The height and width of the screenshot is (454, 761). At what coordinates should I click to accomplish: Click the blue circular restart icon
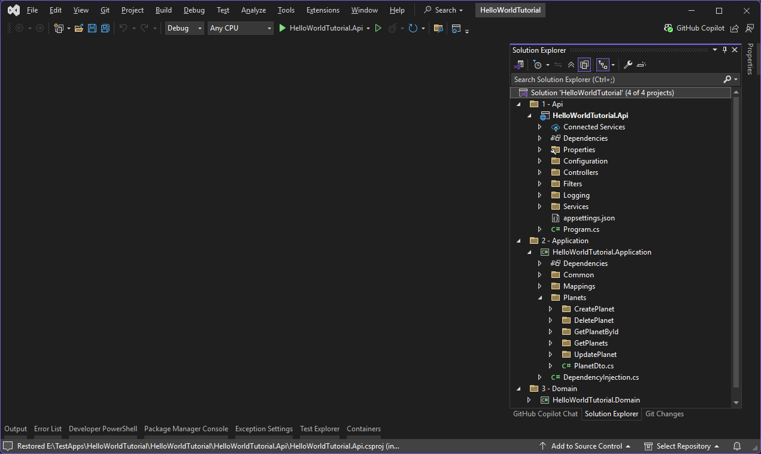413,28
